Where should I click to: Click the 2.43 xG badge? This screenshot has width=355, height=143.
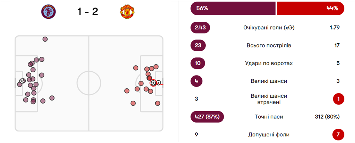[200, 28]
